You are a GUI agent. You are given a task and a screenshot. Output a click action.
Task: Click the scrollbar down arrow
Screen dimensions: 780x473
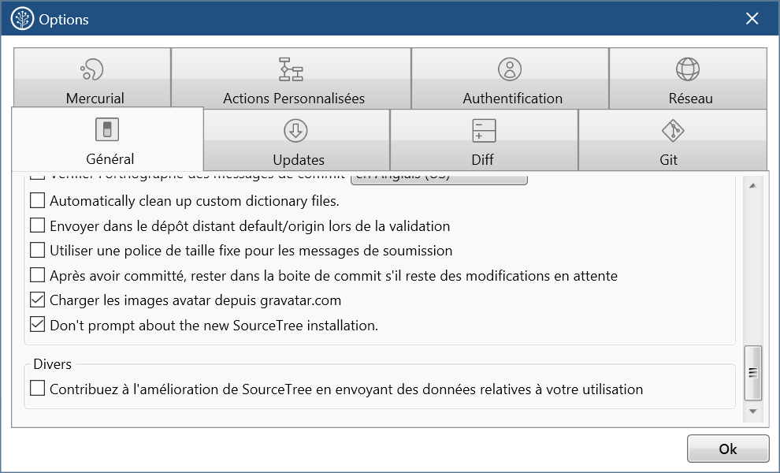pyautogui.click(x=752, y=412)
